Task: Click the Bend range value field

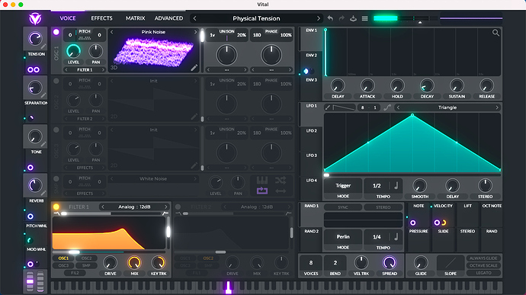Action: point(335,263)
